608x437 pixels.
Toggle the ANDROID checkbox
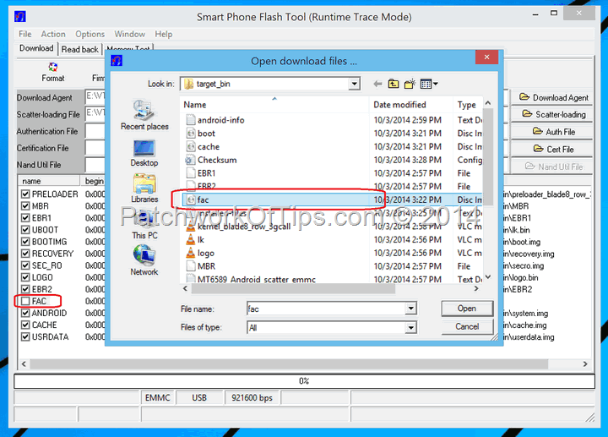(x=25, y=314)
